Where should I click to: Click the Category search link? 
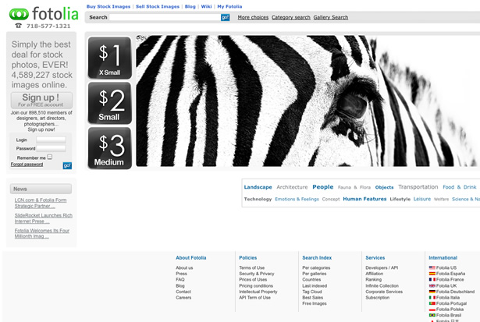(x=291, y=17)
